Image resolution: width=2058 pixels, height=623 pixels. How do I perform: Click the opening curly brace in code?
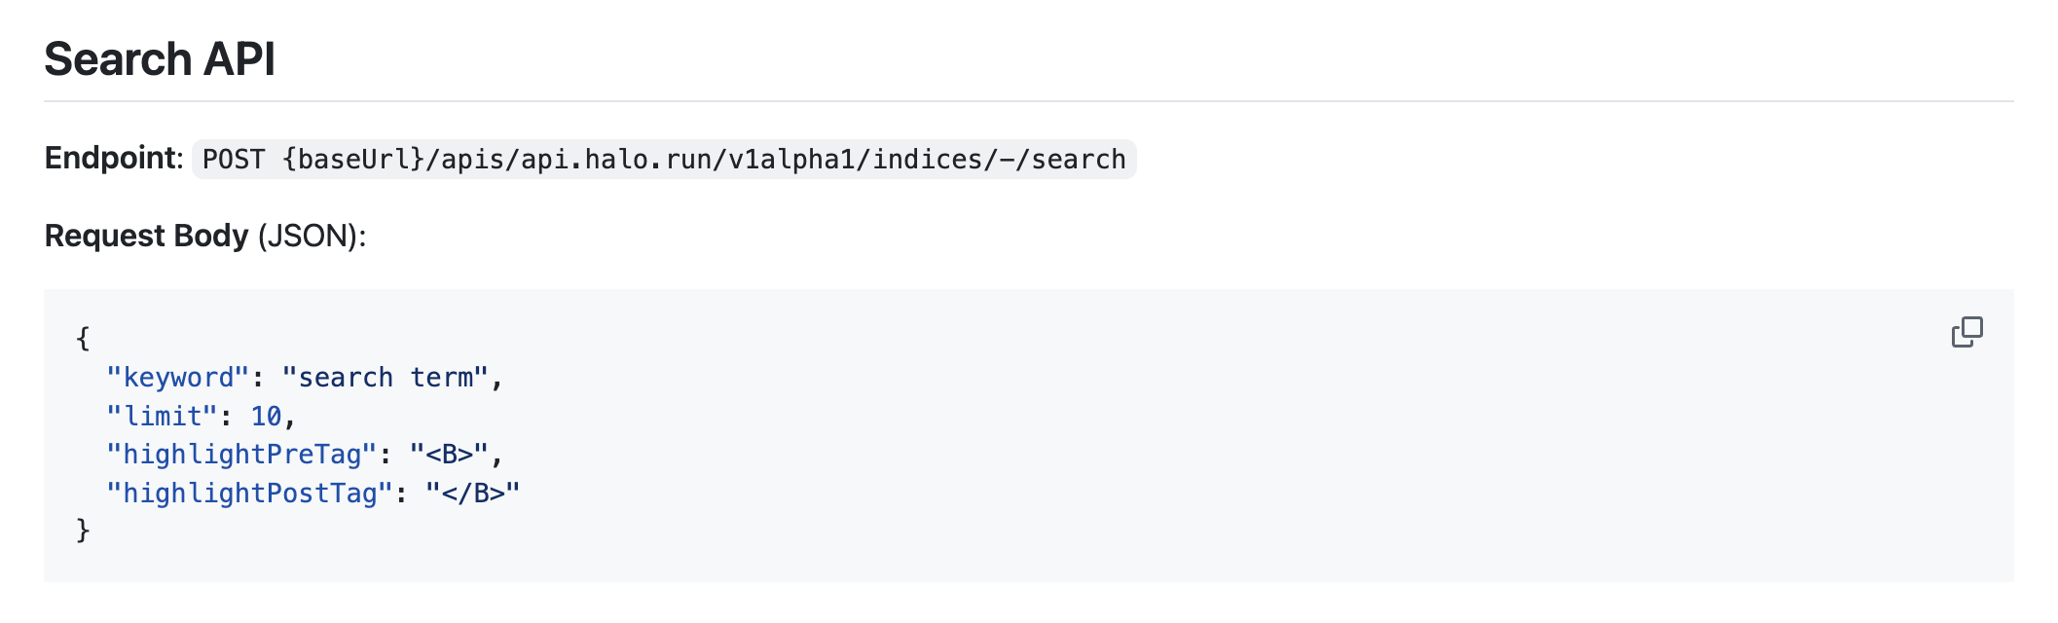tap(84, 339)
